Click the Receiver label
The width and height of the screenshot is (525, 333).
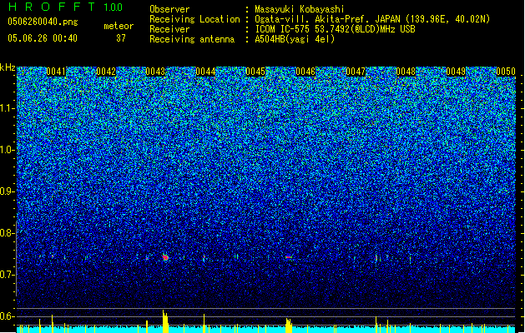tap(169, 29)
